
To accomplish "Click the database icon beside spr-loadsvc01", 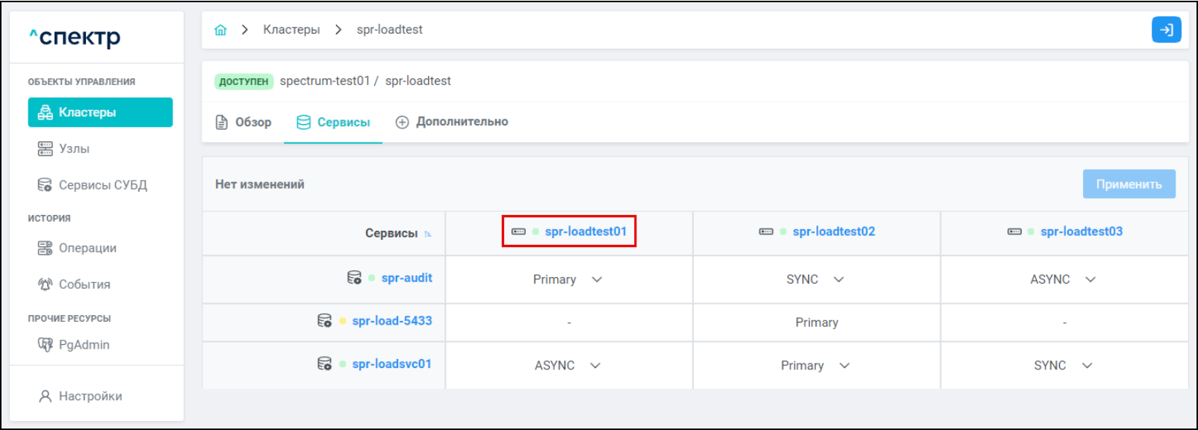I will [x=324, y=364].
